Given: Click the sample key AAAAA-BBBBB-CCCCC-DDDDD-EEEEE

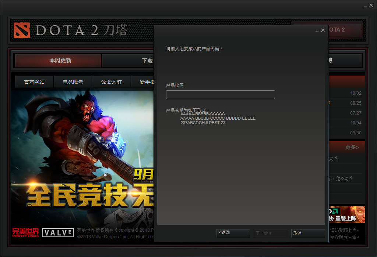Looking at the screenshot, I should [x=218, y=118].
